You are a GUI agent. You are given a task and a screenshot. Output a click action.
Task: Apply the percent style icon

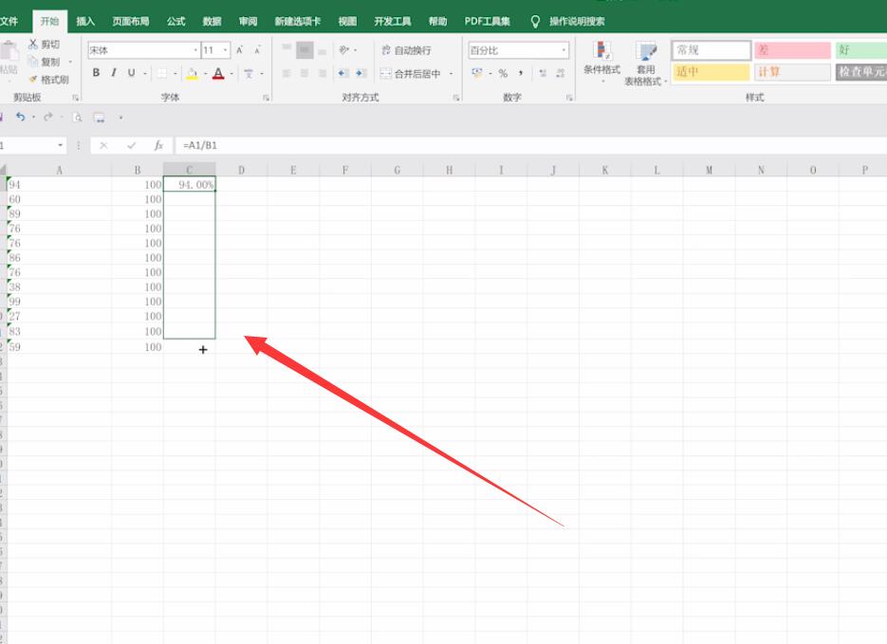point(503,73)
